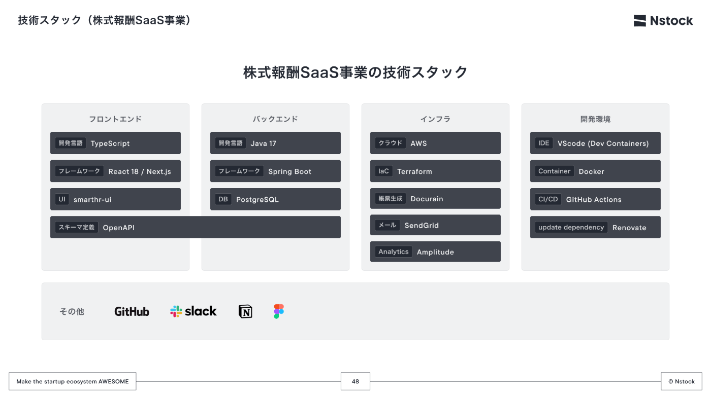Click the フロントエンド column heading
This screenshot has height=399, width=711.
(115, 119)
